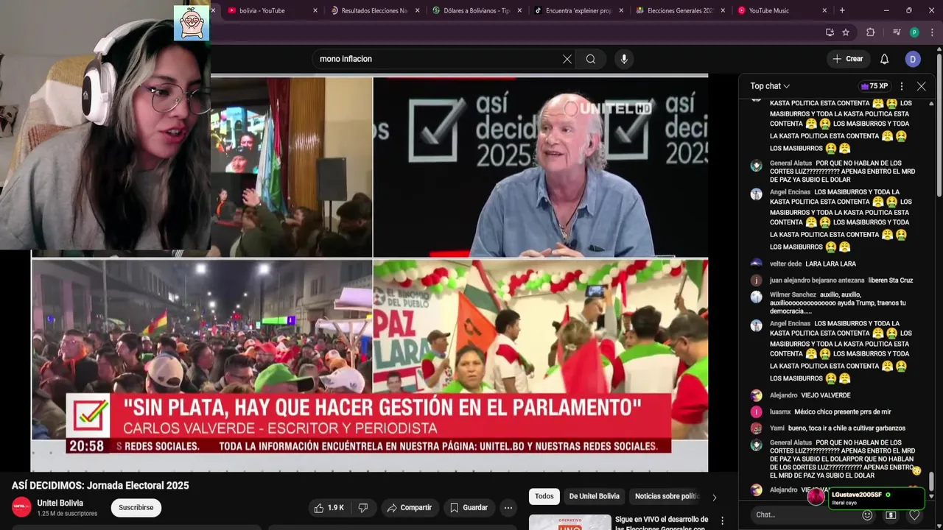
Task: Close the YouTube Music tab
Action: (824, 10)
